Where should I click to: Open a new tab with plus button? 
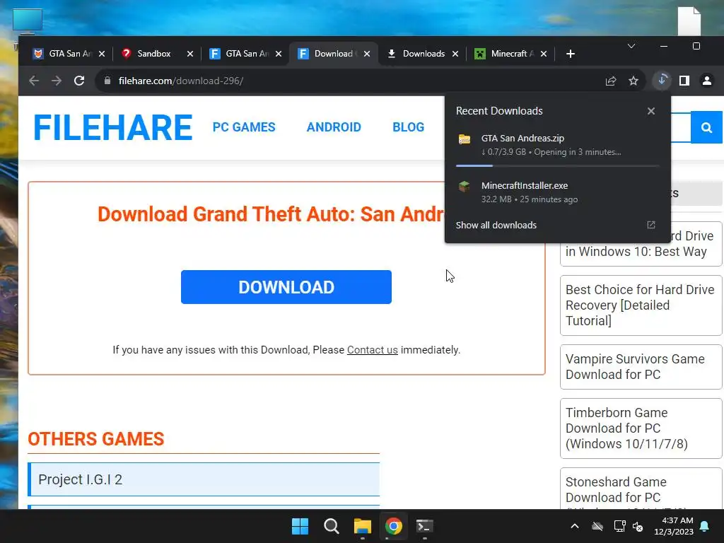(x=571, y=54)
